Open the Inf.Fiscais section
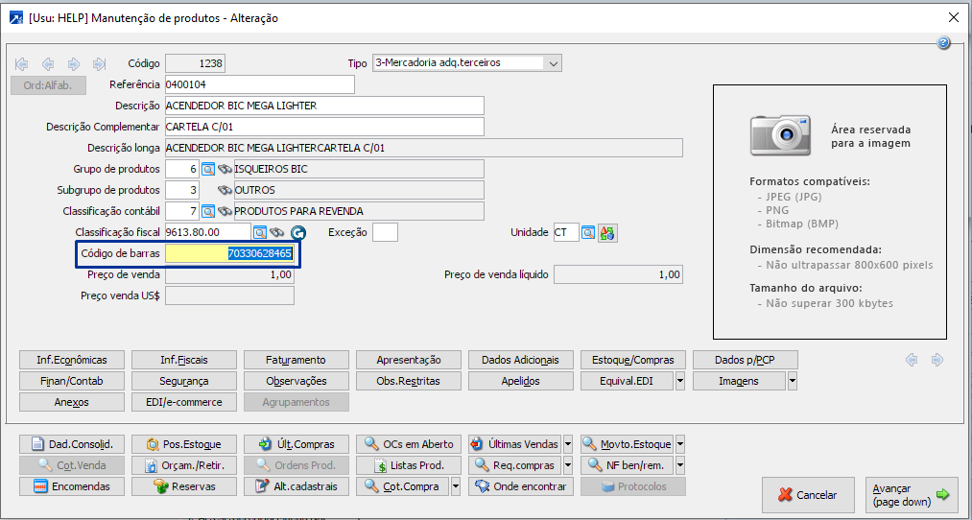This screenshot has height=520, width=972. pyautogui.click(x=183, y=360)
